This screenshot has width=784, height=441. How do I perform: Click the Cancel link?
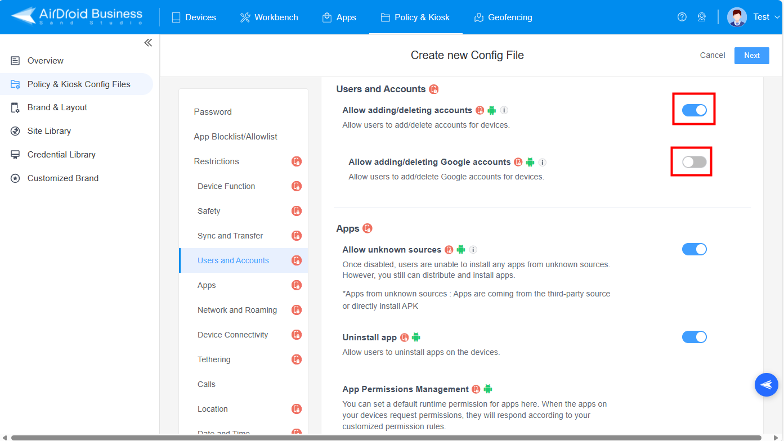pyautogui.click(x=713, y=55)
